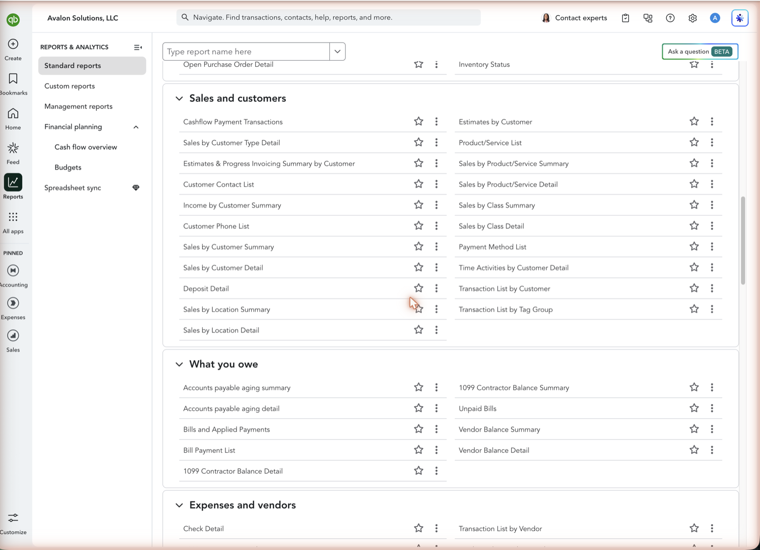Favorite Vendor Balance Summary report
The height and width of the screenshot is (550, 760).
(x=694, y=429)
